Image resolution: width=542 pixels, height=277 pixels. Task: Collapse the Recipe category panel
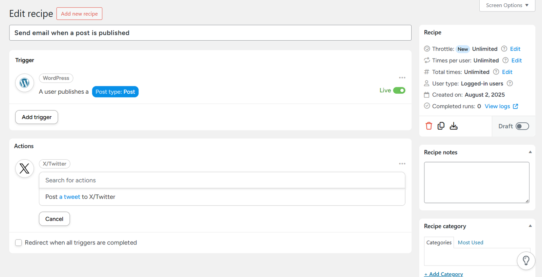(530, 226)
